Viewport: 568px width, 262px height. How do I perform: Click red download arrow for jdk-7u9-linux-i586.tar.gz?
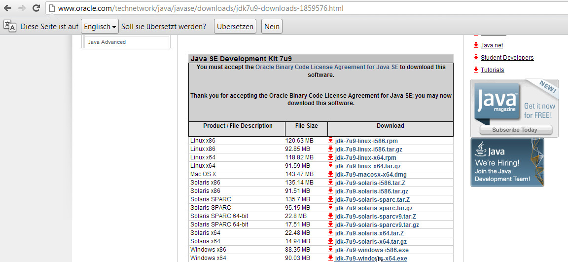click(330, 149)
